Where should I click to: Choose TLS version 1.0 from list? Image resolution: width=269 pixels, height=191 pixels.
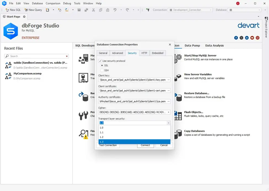(135, 128)
